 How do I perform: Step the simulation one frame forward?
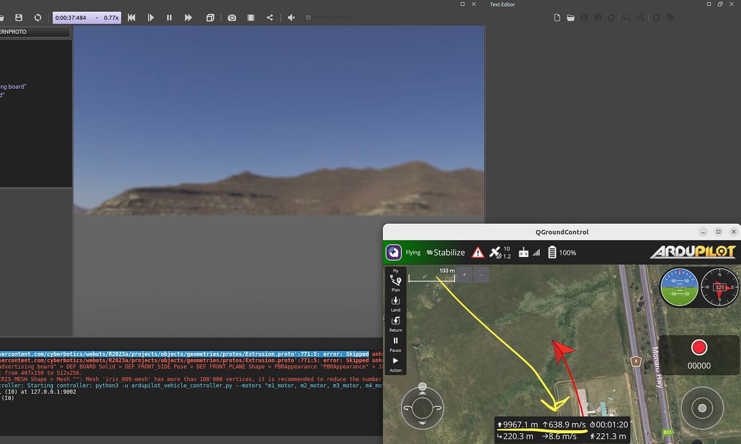[151, 18]
